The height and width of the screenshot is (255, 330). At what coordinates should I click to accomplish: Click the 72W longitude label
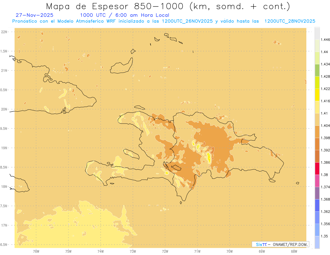165,251
